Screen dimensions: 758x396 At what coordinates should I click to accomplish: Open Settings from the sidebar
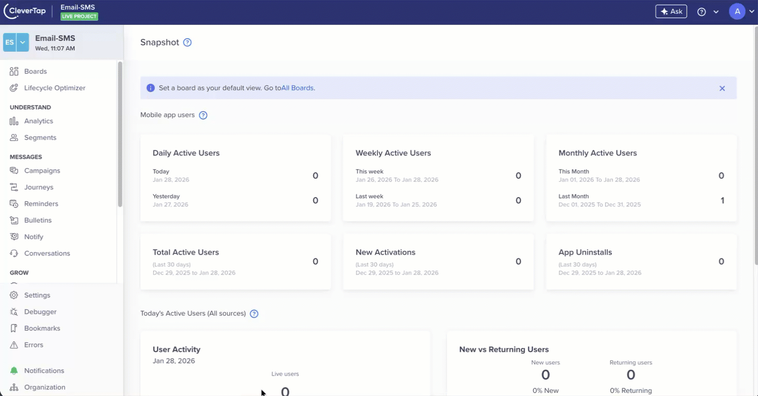tap(37, 295)
